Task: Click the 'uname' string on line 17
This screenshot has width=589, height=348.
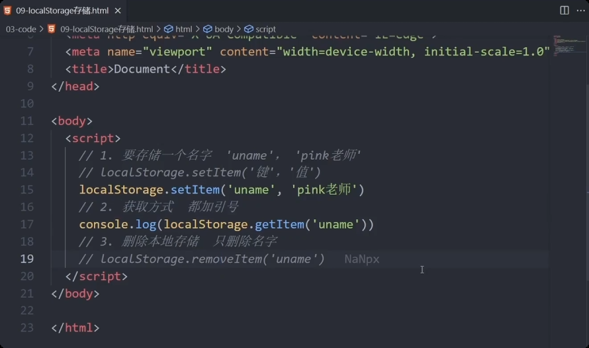Action: point(336,225)
